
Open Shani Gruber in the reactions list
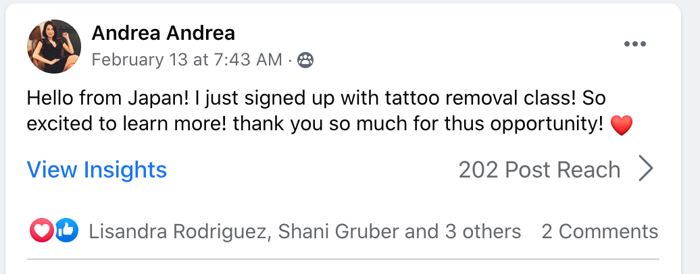[339, 231]
